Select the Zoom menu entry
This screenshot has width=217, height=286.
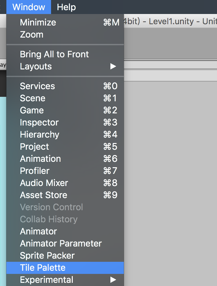pyautogui.click(x=32, y=34)
